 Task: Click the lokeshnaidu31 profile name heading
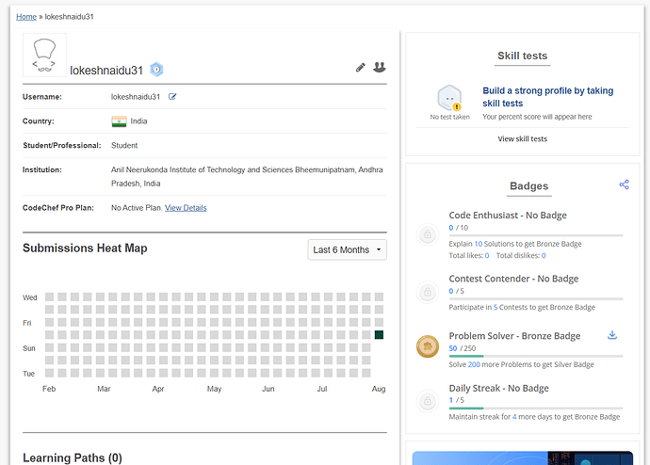click(106, 71)
